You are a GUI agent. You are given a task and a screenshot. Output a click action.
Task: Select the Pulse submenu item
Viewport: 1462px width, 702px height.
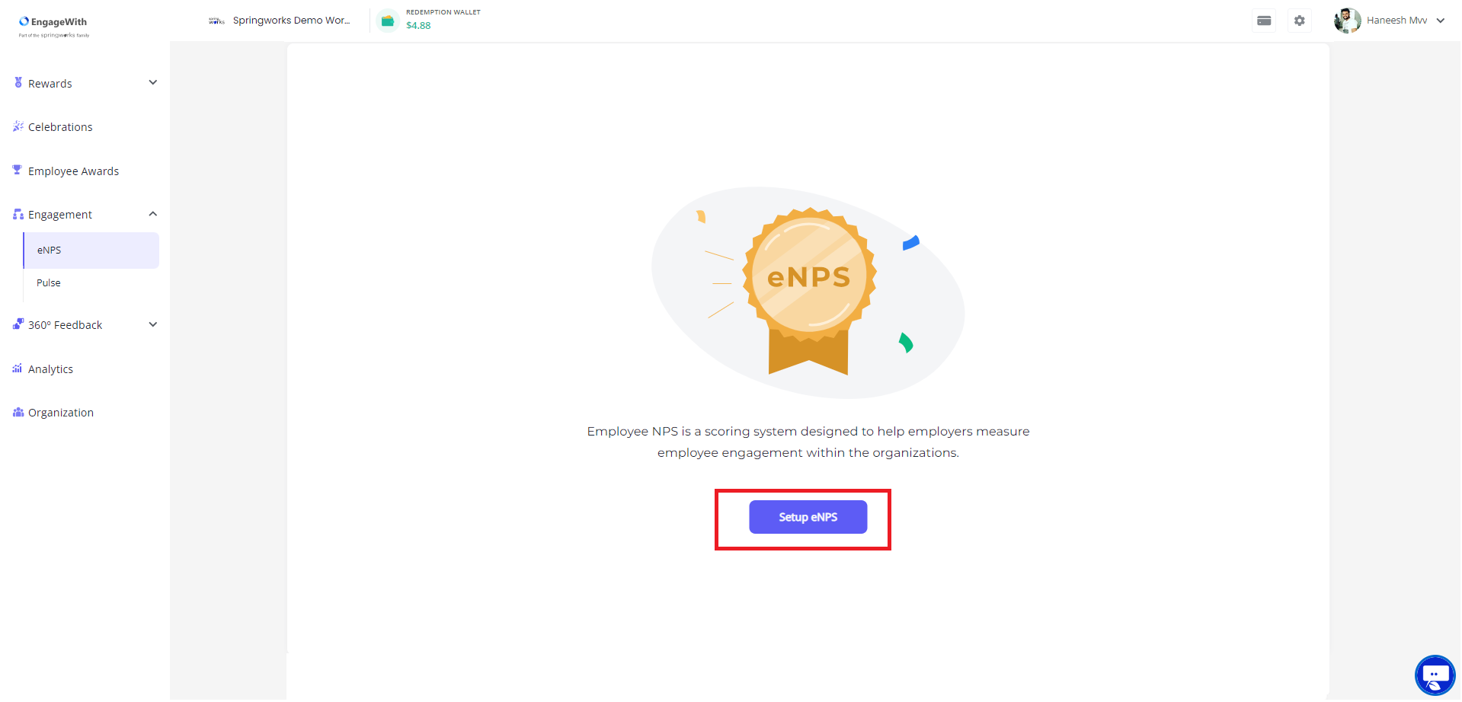click(x=91, y=283)
